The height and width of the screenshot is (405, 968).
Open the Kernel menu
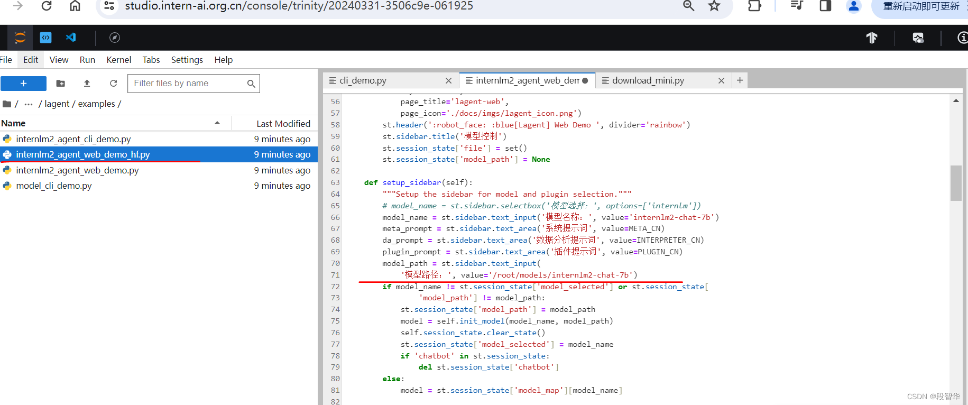click(118, 60)
